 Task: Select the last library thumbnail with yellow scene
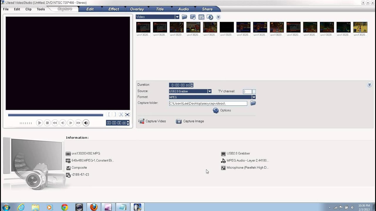[360, 27]
